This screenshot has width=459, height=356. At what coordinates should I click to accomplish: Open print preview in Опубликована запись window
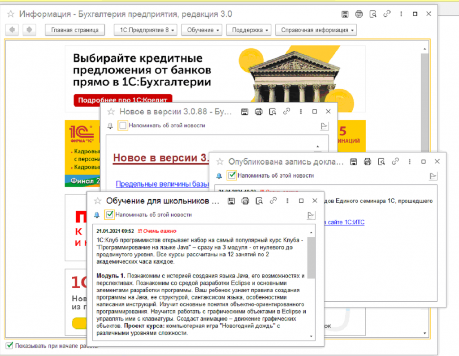click(381, 161)
